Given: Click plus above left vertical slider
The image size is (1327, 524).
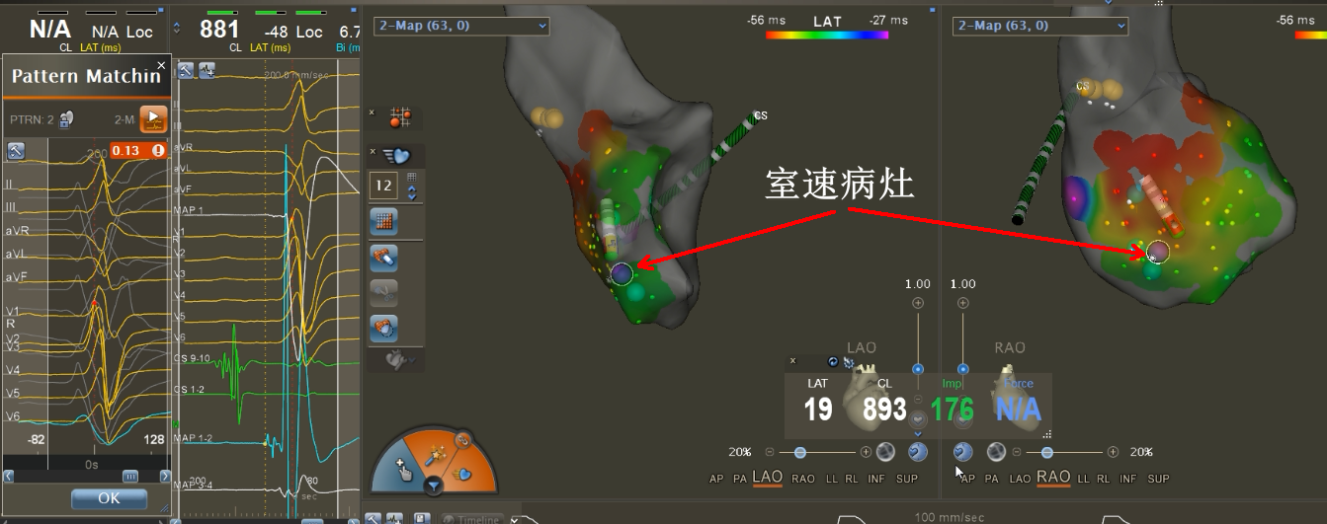Looking at the screenshot, I should pyautogui.click(x=918, y=303).
